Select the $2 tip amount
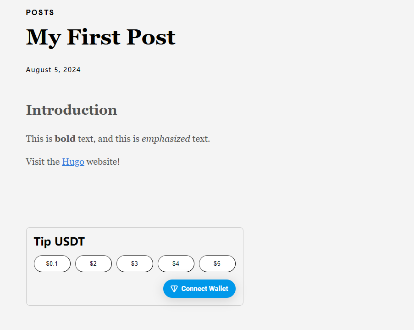This screenshot has height=330, width=414. (93, 263)
